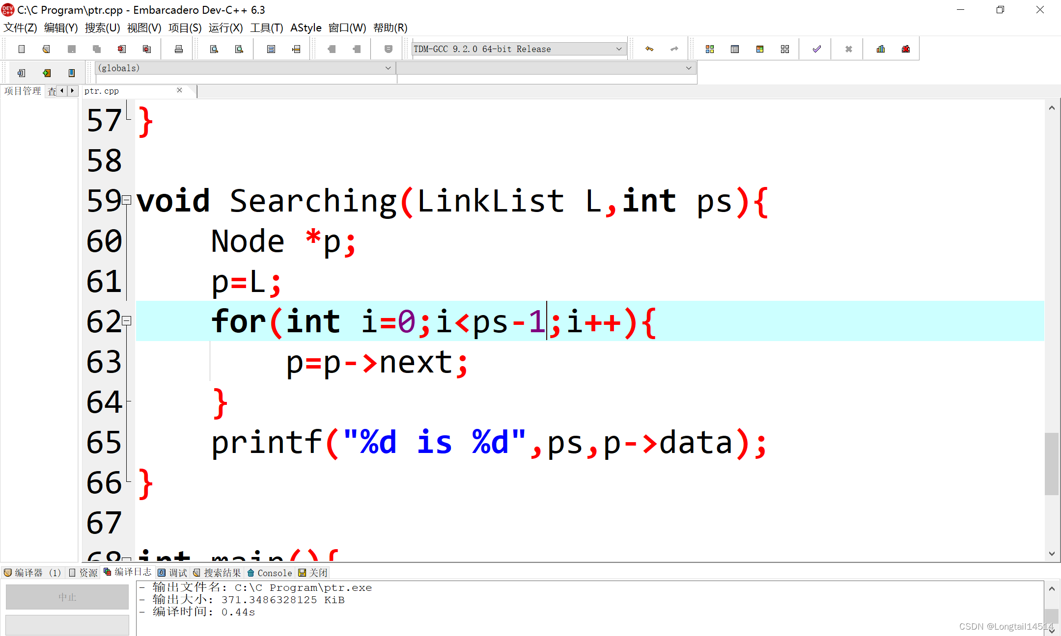Open the empty function list dropdown
Viewport: 1061px width, 636px height.
coord(689,68)
